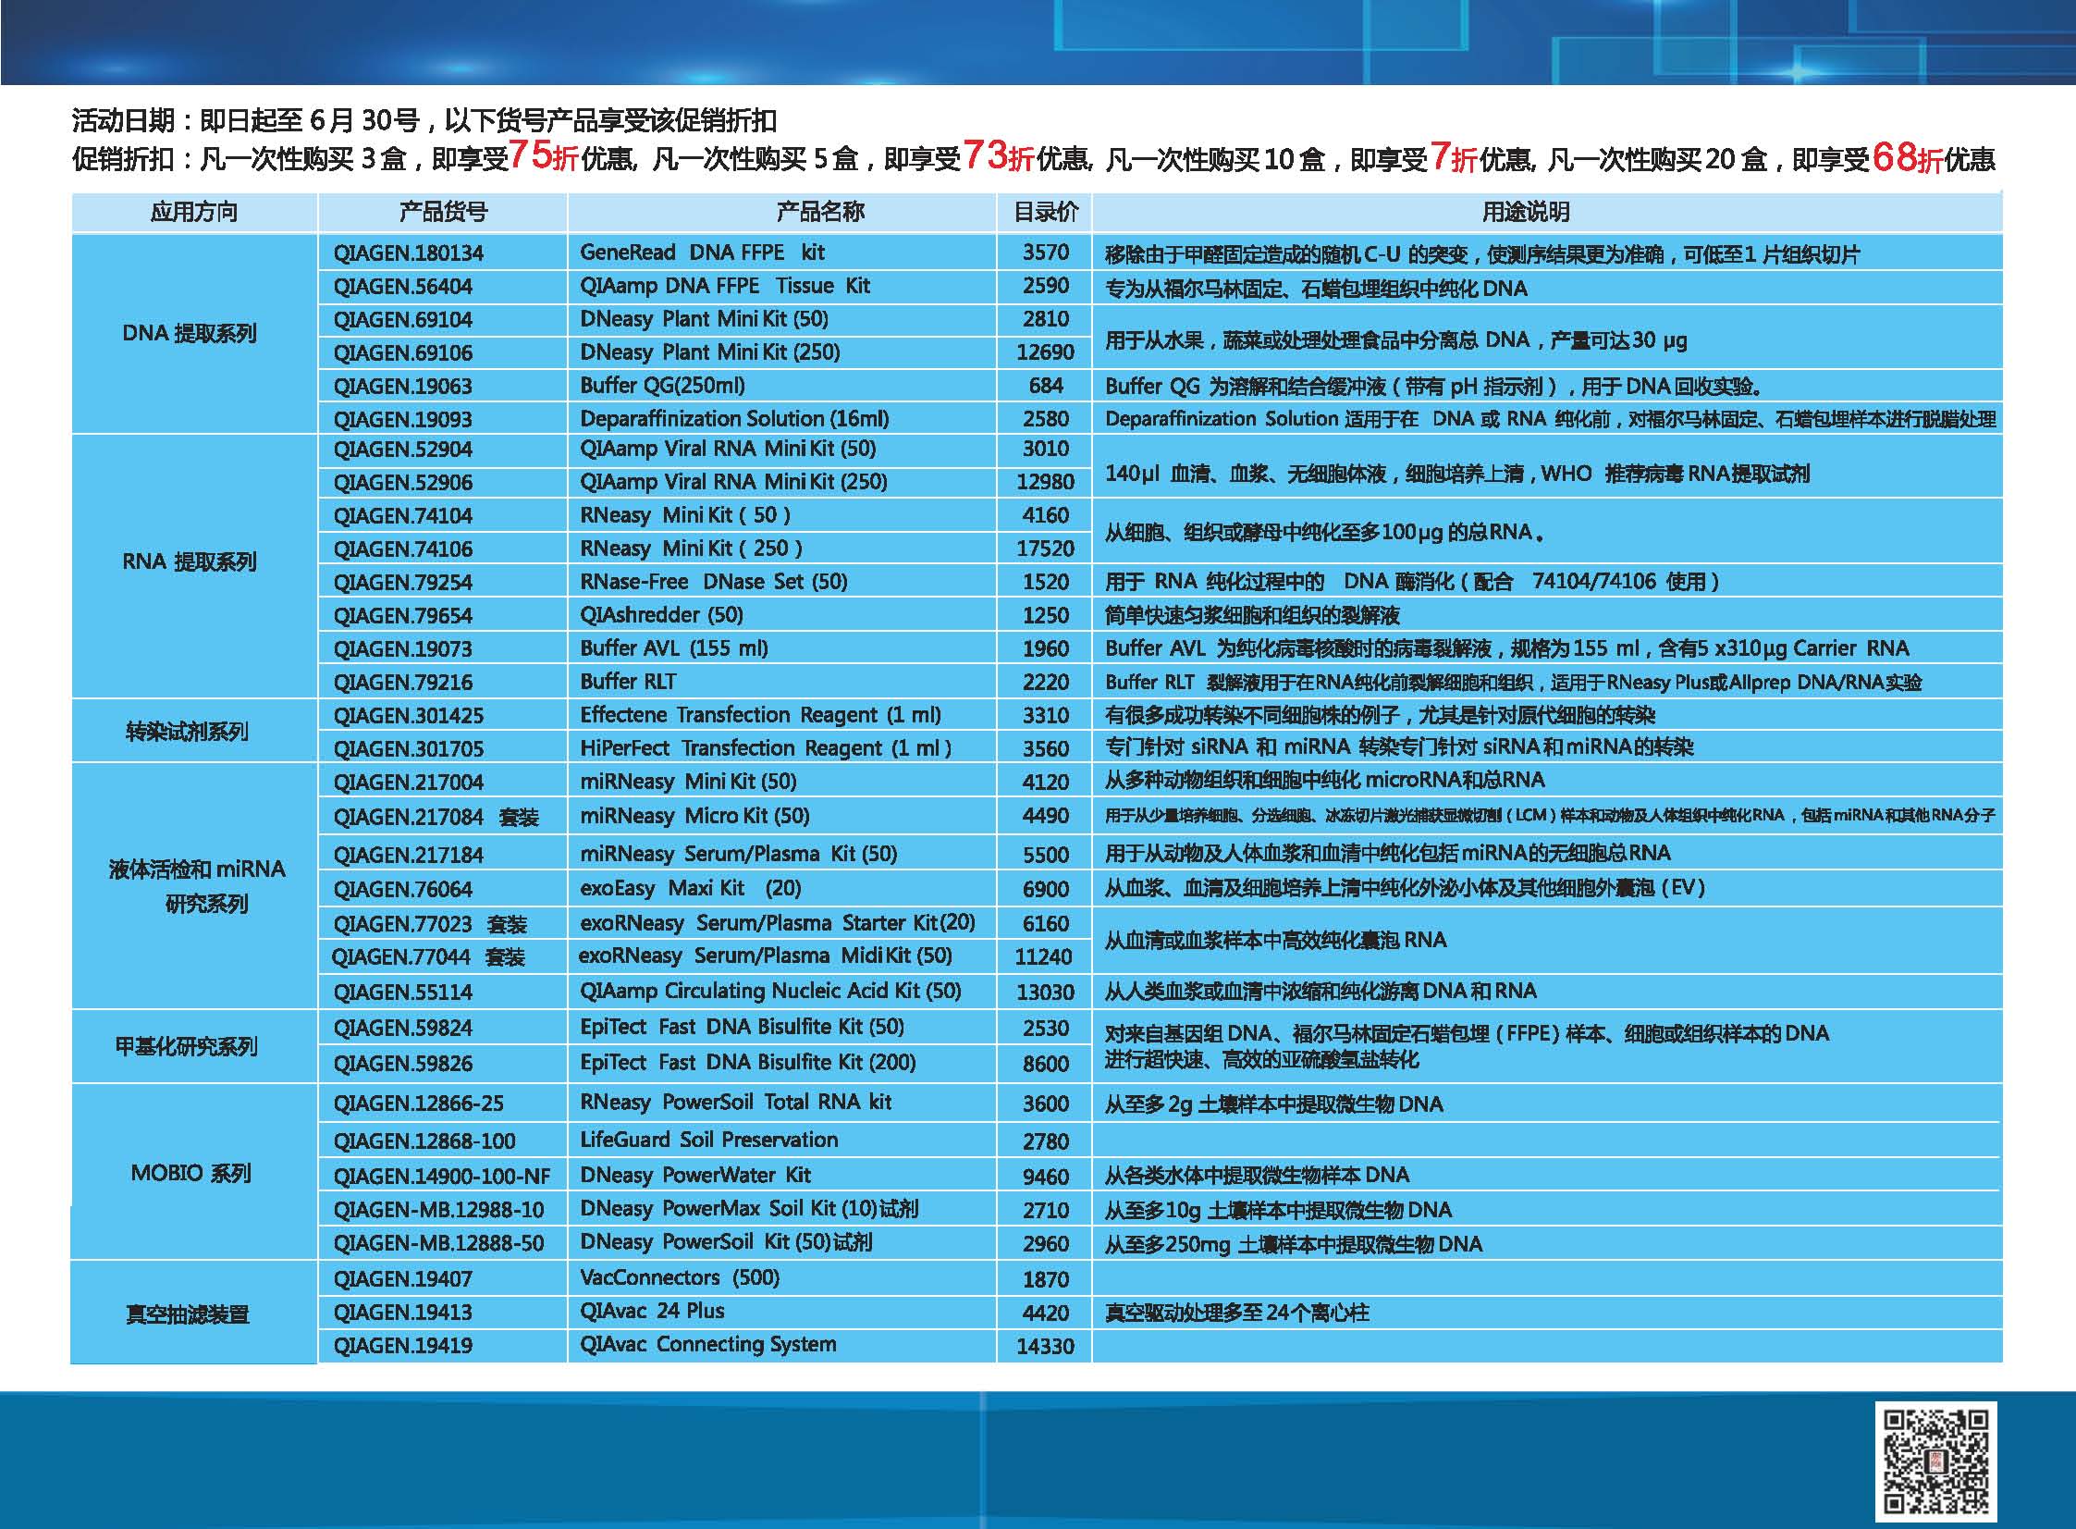The image size is (2076, 1529).
Task: Click product name Buffer RLT
Action: [628, 681]
